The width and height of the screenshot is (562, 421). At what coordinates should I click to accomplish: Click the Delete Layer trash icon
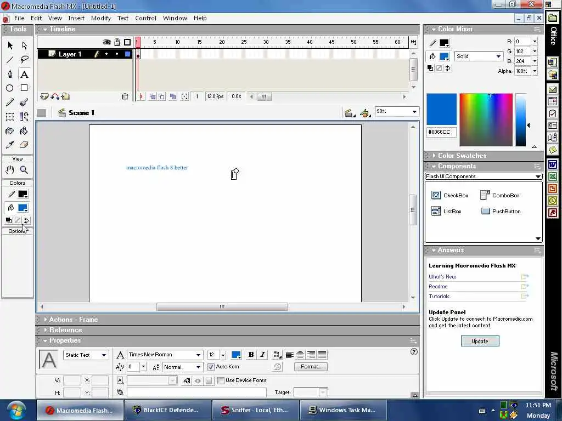pyautogui.click(x=125, y=96)
